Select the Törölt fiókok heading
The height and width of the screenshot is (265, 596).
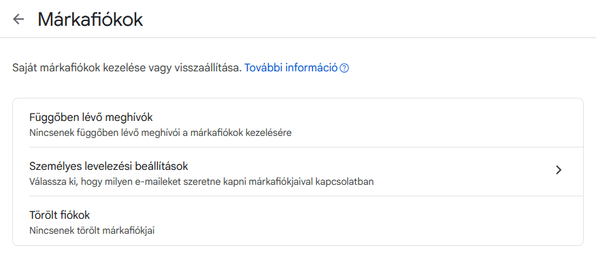click(x=60, y=215)
